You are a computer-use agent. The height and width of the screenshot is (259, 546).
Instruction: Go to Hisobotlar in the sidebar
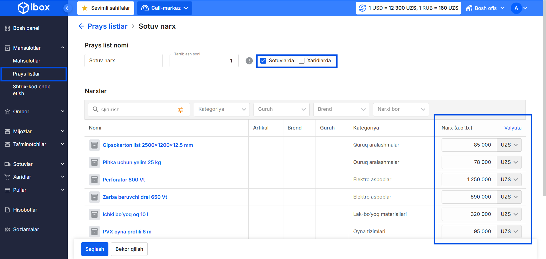25,210
